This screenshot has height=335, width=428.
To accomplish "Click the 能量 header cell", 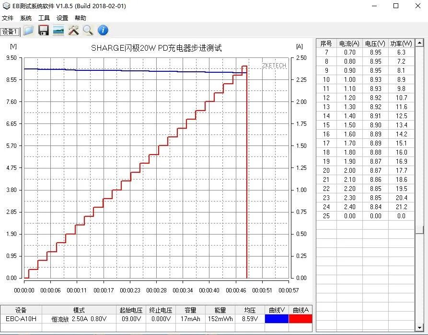I will [x=220, y=310].
